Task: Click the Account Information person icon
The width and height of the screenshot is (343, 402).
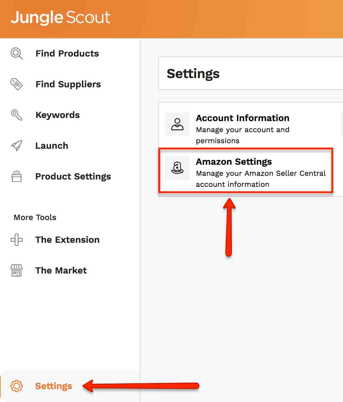Action: pyautogui.click(x=177, y=124)
